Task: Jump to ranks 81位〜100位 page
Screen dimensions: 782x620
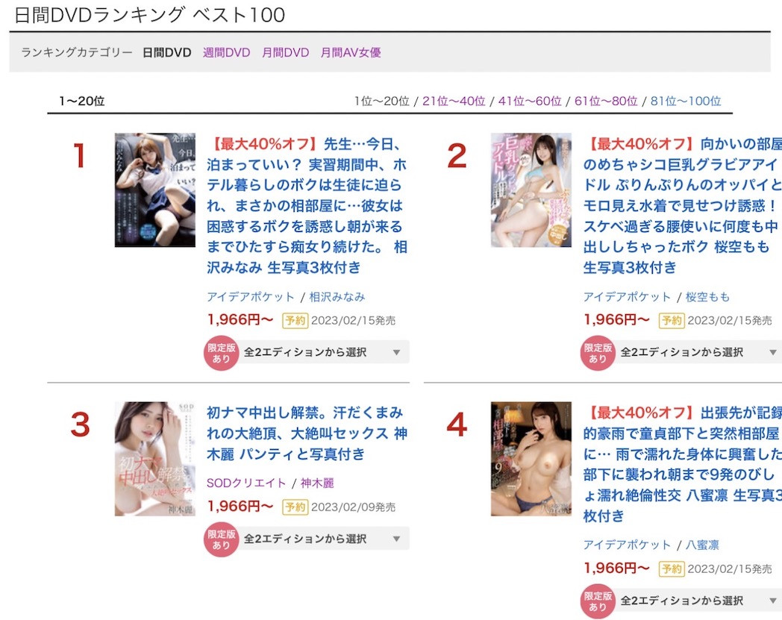Action: coord(686,101)
